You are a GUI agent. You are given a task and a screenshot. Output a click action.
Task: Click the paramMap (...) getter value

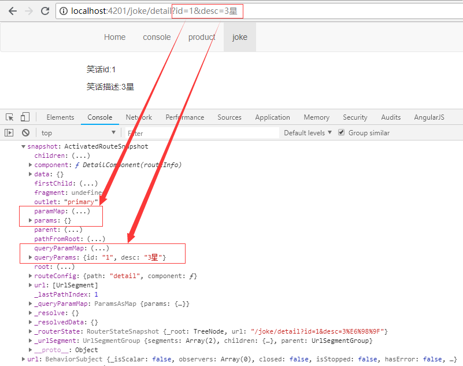pos(77,211)
